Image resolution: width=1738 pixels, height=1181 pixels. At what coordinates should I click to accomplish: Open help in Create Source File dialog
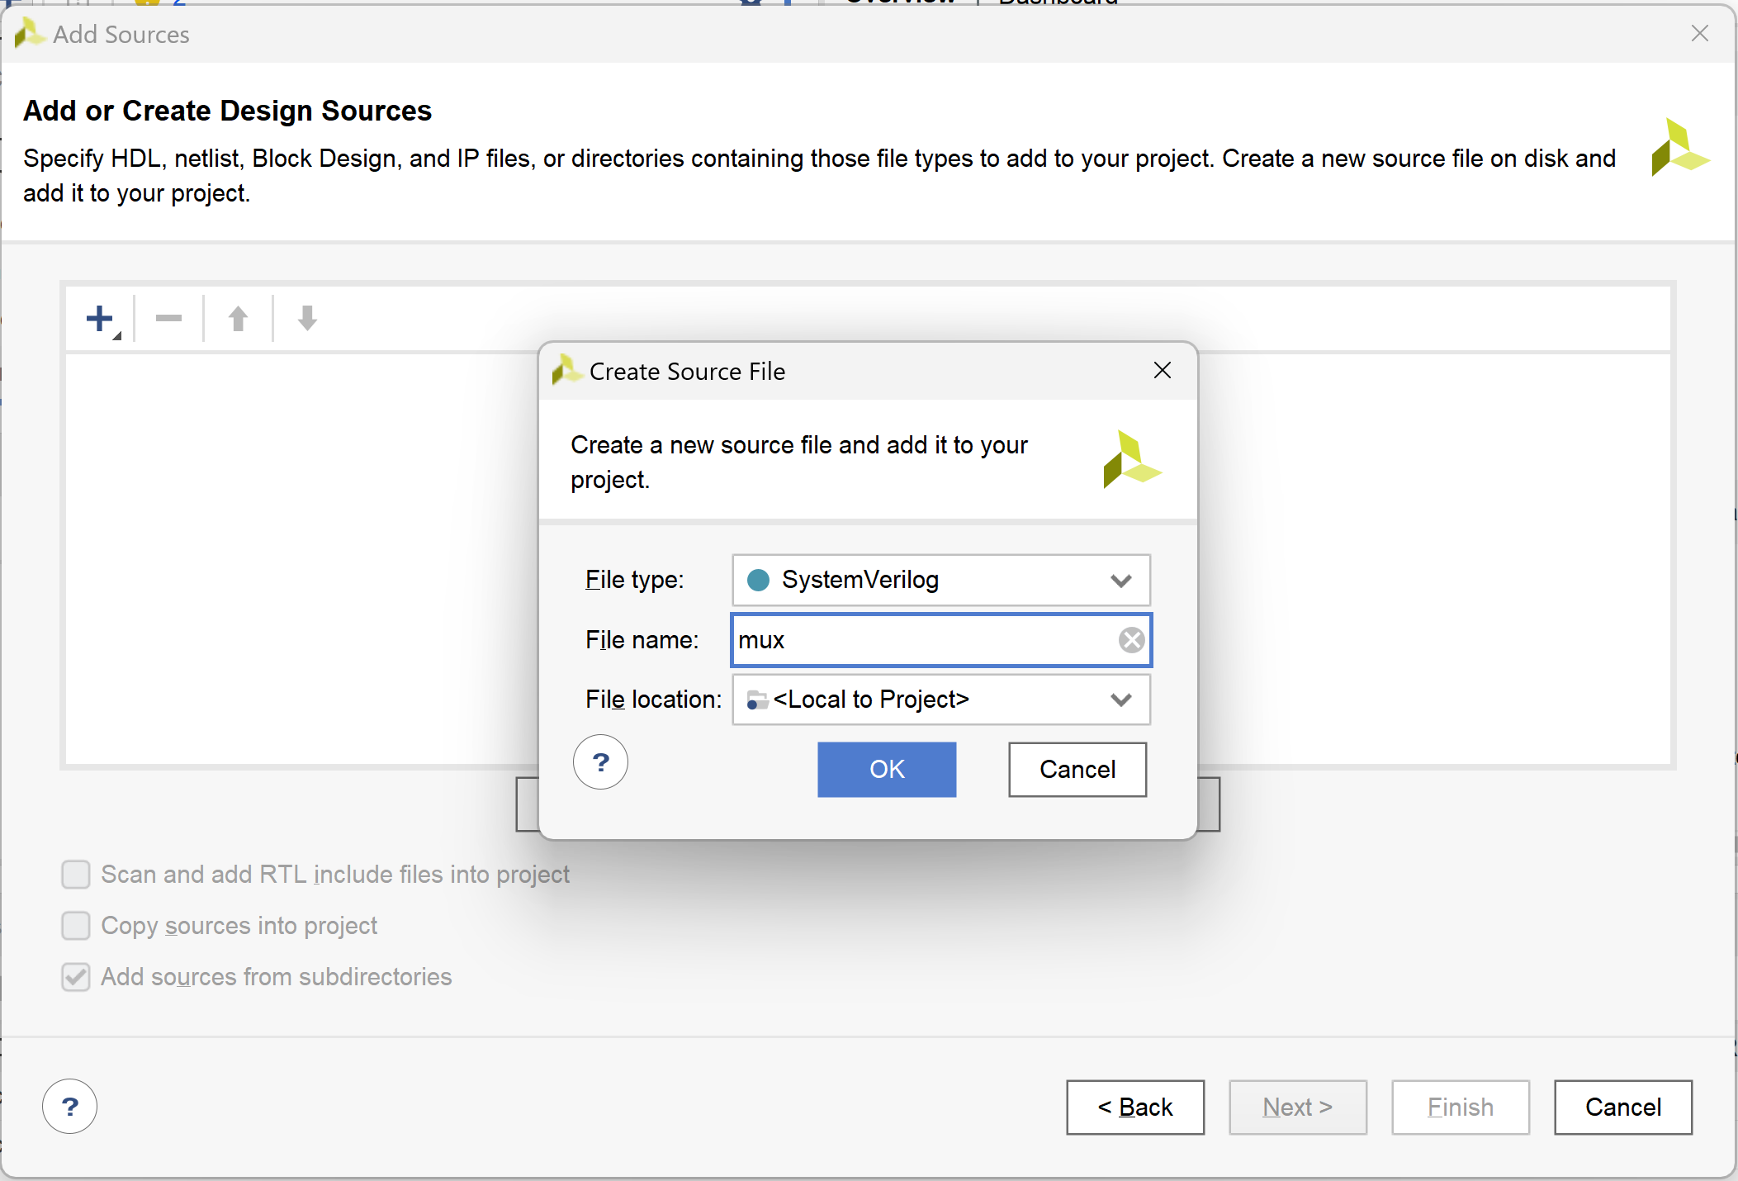600,761
